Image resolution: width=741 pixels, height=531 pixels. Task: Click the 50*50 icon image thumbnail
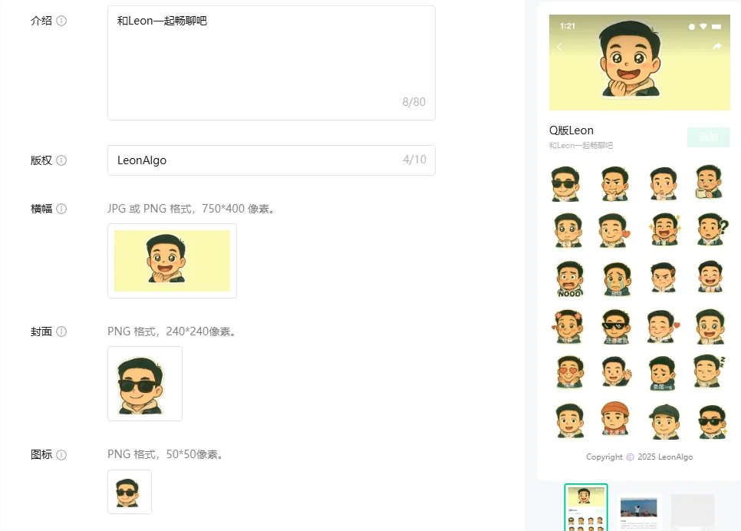point(130,492)
